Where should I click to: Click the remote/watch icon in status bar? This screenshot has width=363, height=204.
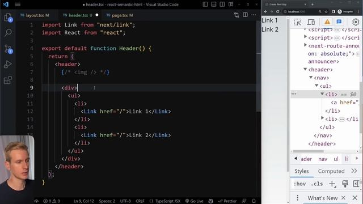[x=36, y=201]
